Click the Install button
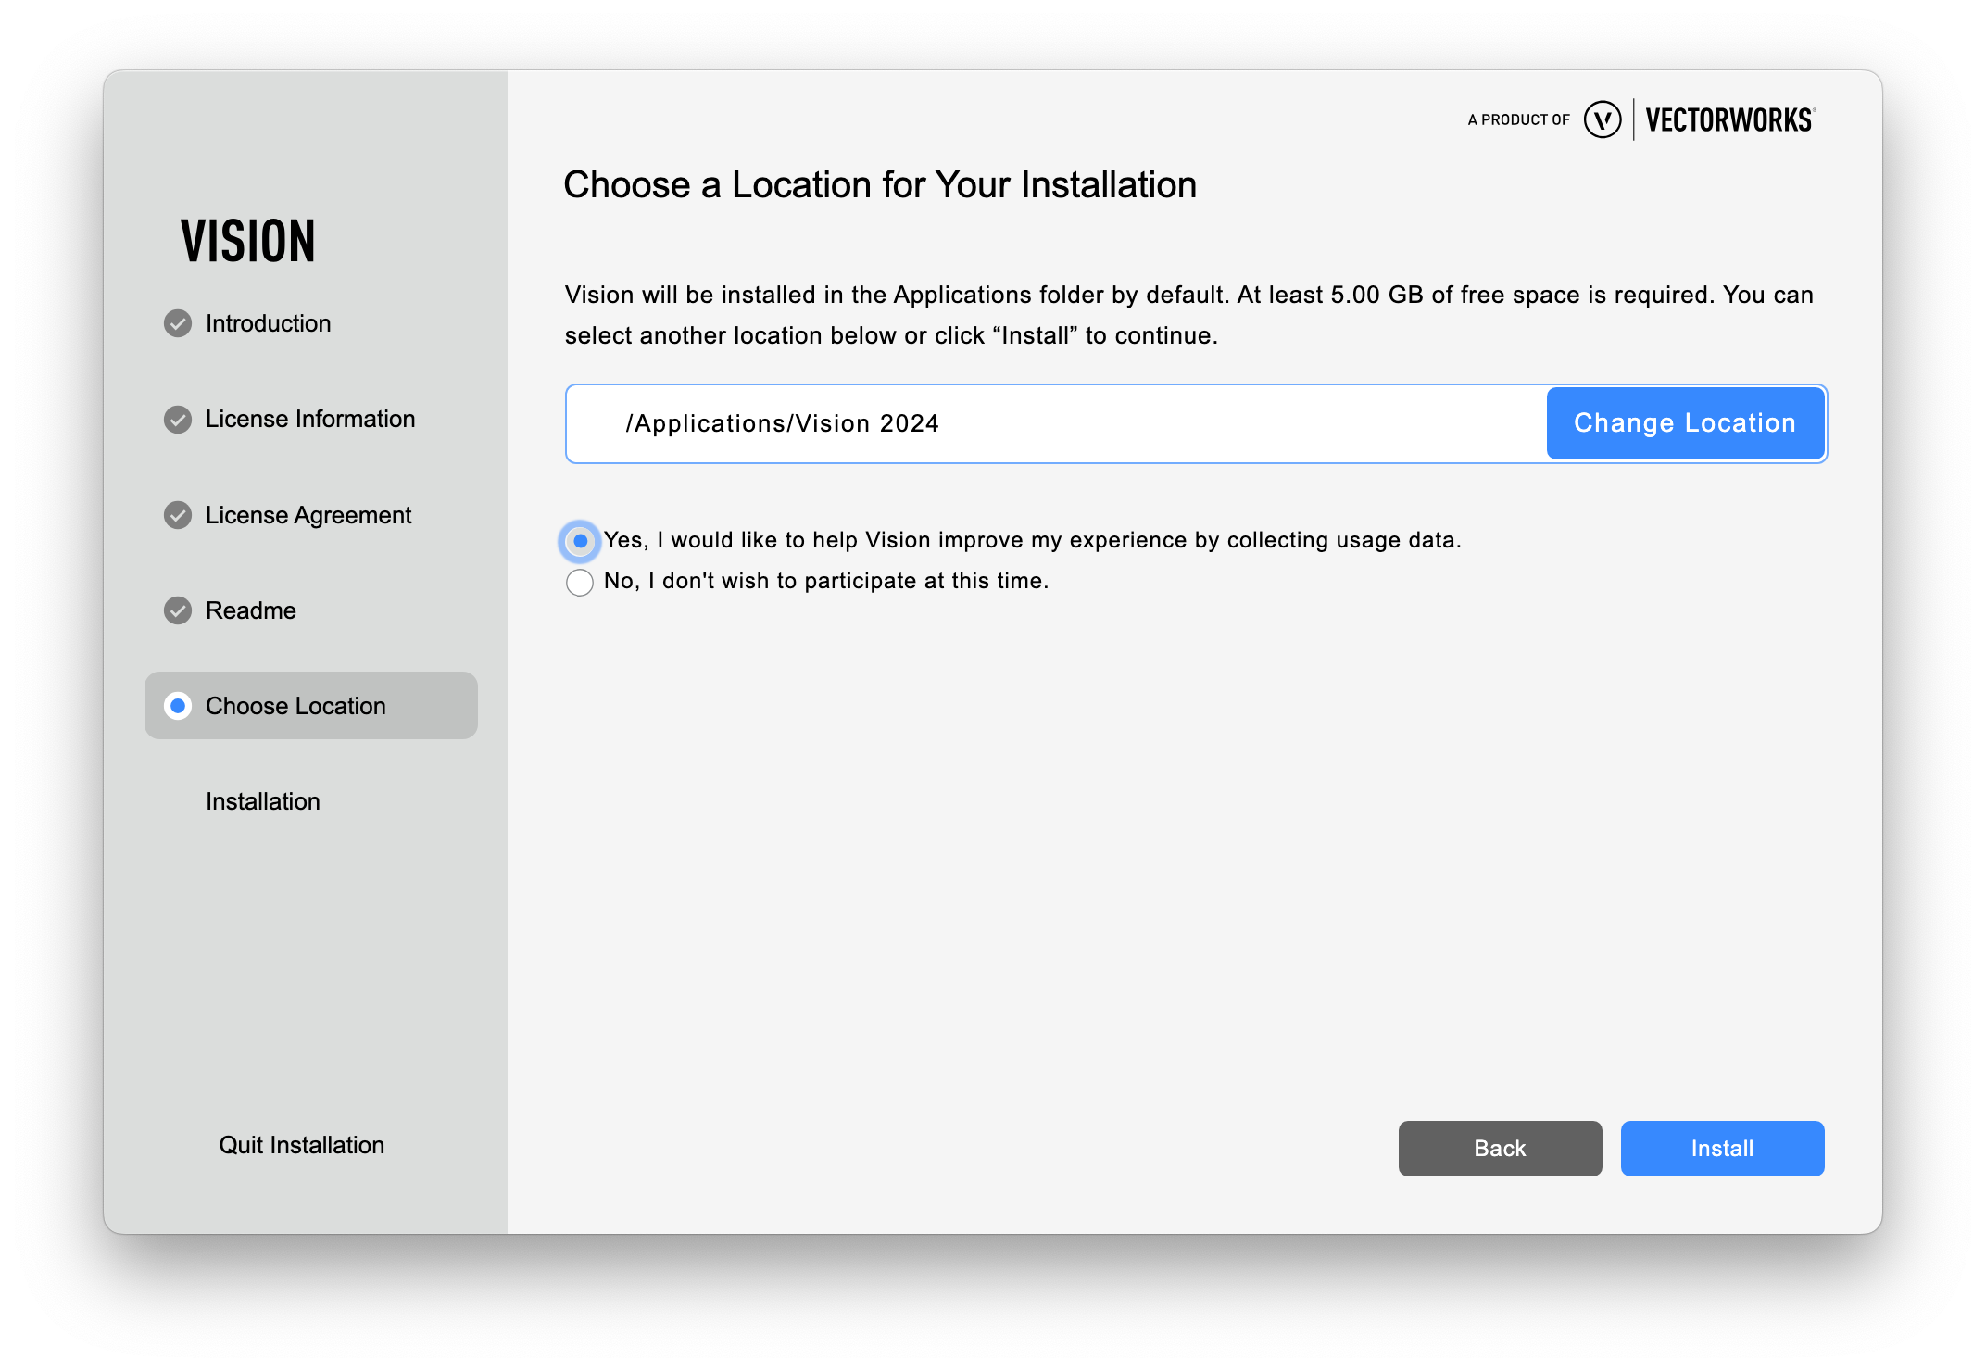The width and height of the screenshot is (1986, 1371). [x=1722, y=1149]
